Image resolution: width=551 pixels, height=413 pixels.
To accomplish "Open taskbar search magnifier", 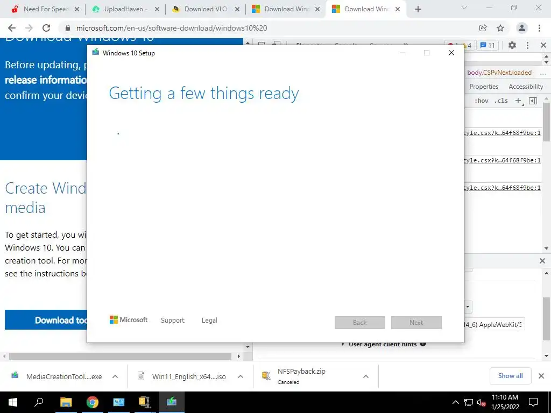I will [39, 402].
